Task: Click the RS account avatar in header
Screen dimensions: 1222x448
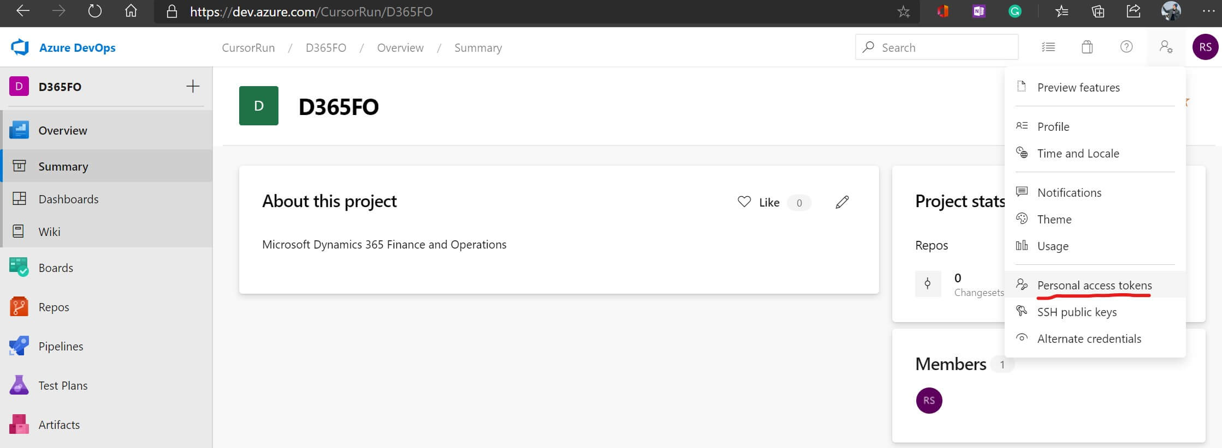Action: 1205,47
